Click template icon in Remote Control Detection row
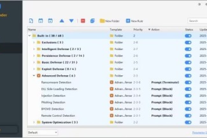Image resolution: width=207 pixels, height=138 pixels. point(111,116)
